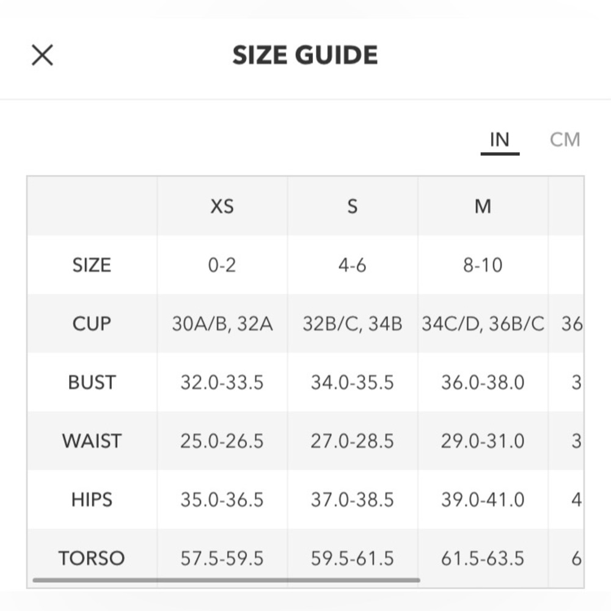Click the BUST row label

[92, 382]
